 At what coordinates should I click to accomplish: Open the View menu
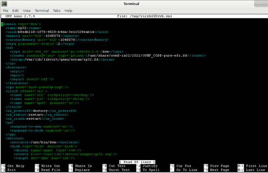coord(27,10)
